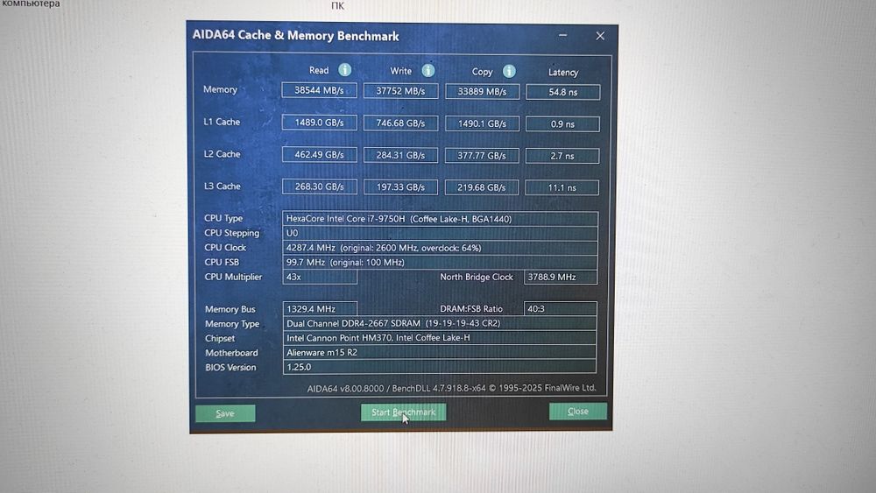Click Memory Type Dual Channel DDR4-2667 field

(440, 323)
